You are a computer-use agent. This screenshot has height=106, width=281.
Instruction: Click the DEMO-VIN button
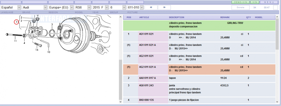tap(241, 2)
